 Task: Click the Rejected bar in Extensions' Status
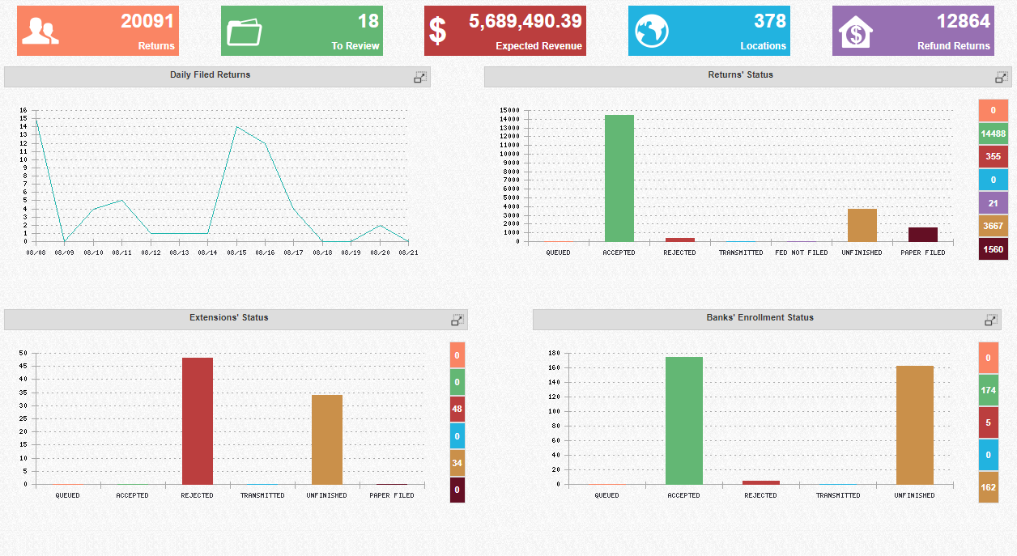tap(198, 421)
